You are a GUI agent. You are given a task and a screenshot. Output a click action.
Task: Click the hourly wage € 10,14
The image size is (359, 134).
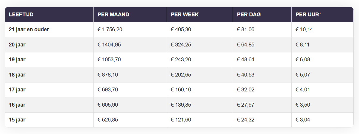304,29
